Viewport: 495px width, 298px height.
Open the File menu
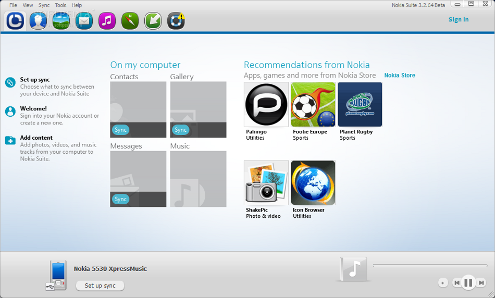13,5
